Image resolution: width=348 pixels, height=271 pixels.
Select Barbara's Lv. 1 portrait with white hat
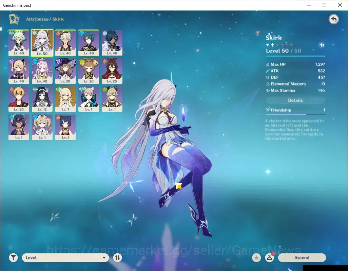[x=42, y=127]
